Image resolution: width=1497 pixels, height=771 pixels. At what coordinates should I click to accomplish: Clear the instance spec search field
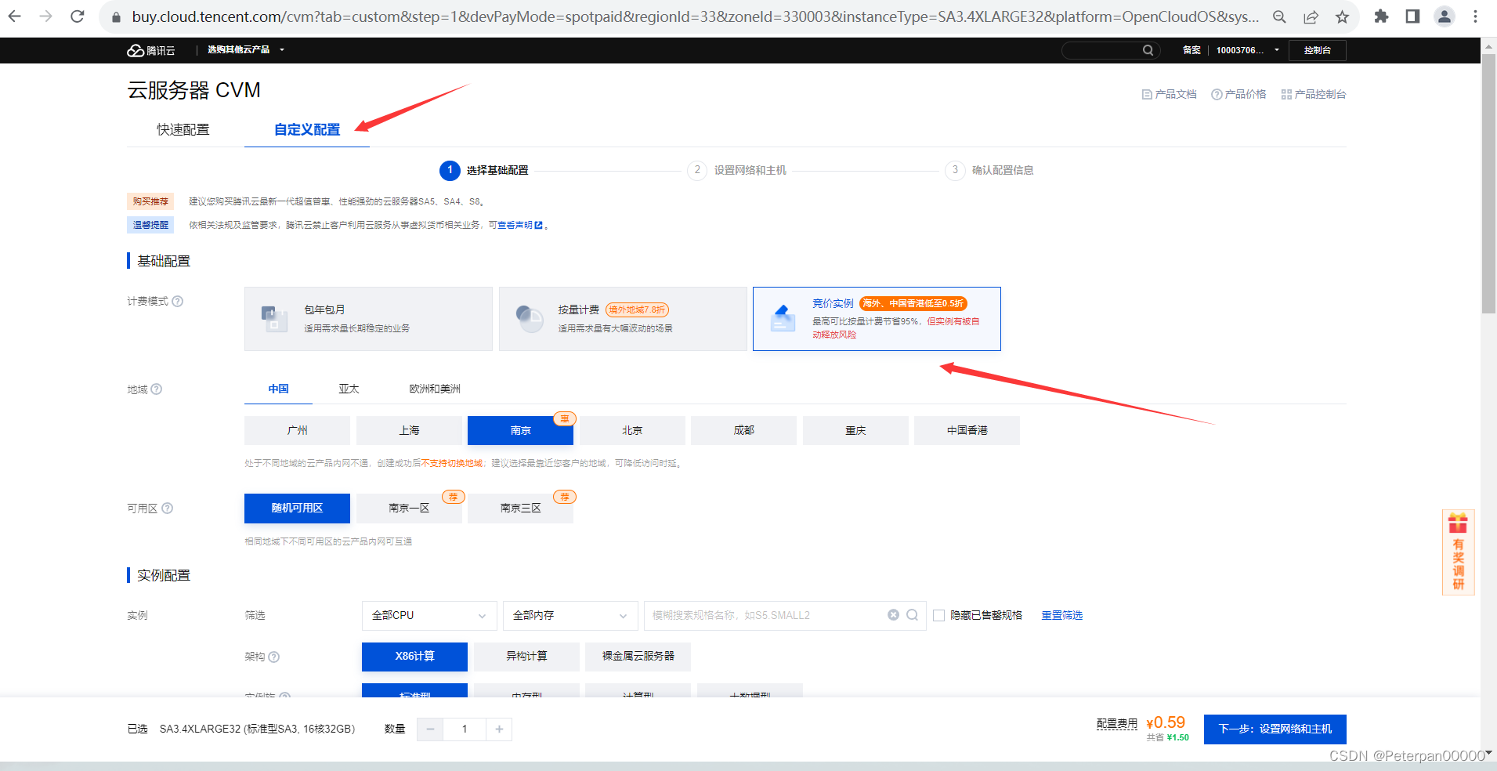(x=893, y=615)
